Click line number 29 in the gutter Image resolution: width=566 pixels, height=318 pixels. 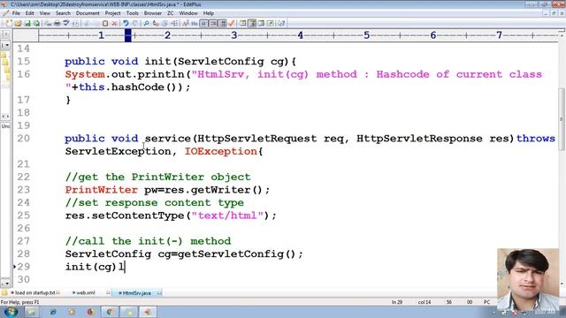pos(24,267)
